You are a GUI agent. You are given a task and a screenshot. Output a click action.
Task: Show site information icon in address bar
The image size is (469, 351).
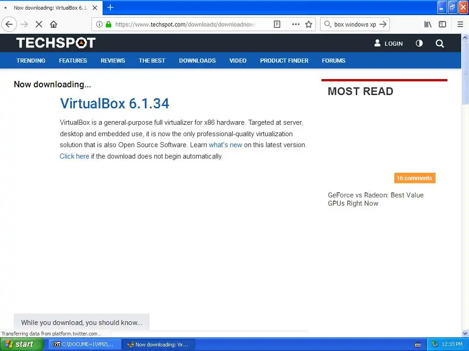click(99, 24)
